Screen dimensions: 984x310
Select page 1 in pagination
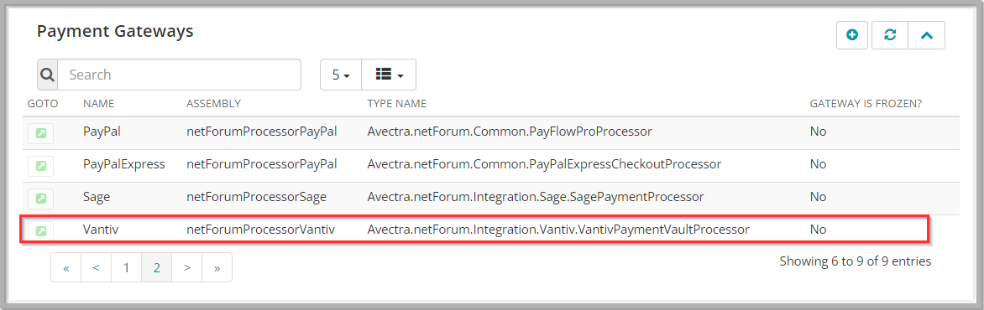click(x=126, y=267)
